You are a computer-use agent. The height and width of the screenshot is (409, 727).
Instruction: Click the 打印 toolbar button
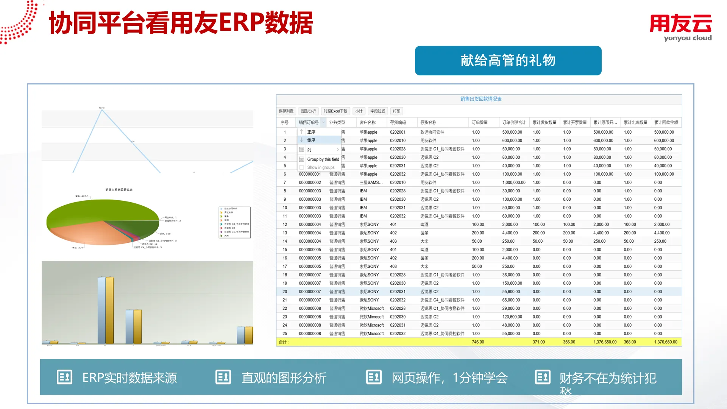pos(396,111)
